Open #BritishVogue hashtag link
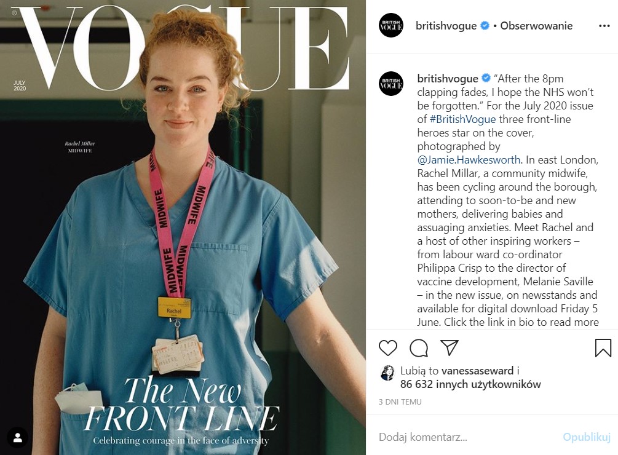Screen dimensions: 618x455 [x=462, y=119]
